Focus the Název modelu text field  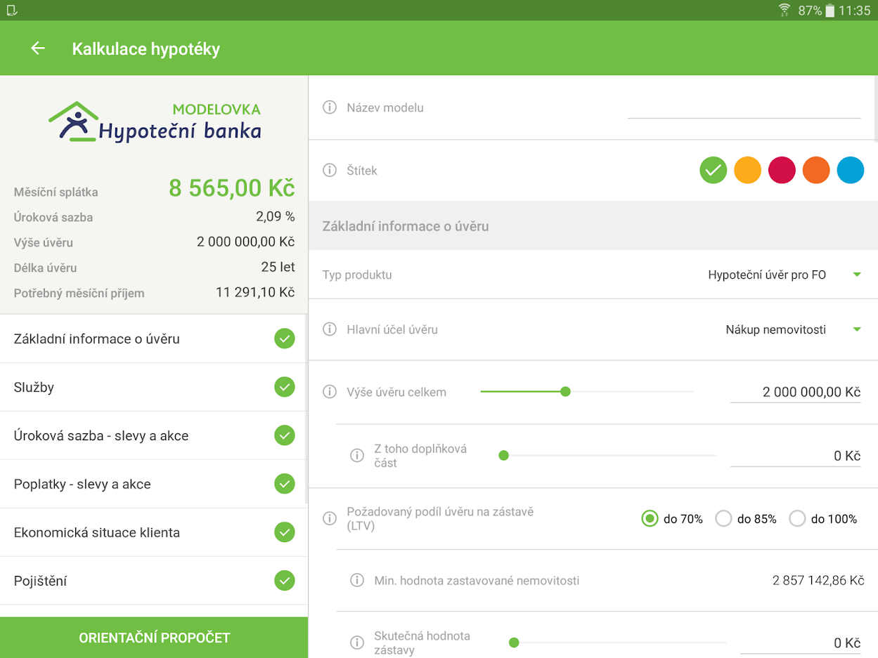744,107
